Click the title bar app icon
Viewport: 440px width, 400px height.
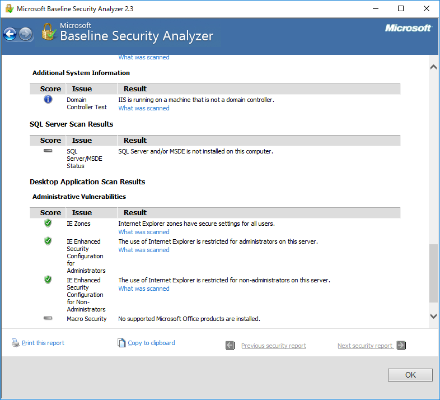point(10,9)
